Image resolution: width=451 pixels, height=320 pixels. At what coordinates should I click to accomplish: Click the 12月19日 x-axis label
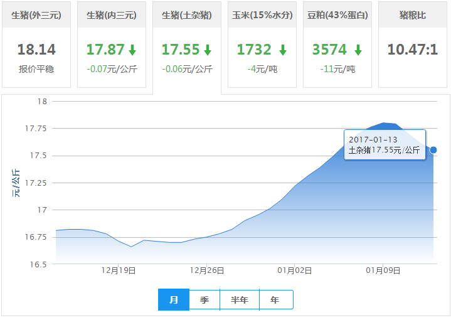click(x=119, y=270)
